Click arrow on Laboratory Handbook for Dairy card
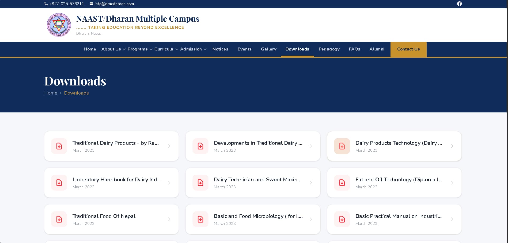 point(169,183)
